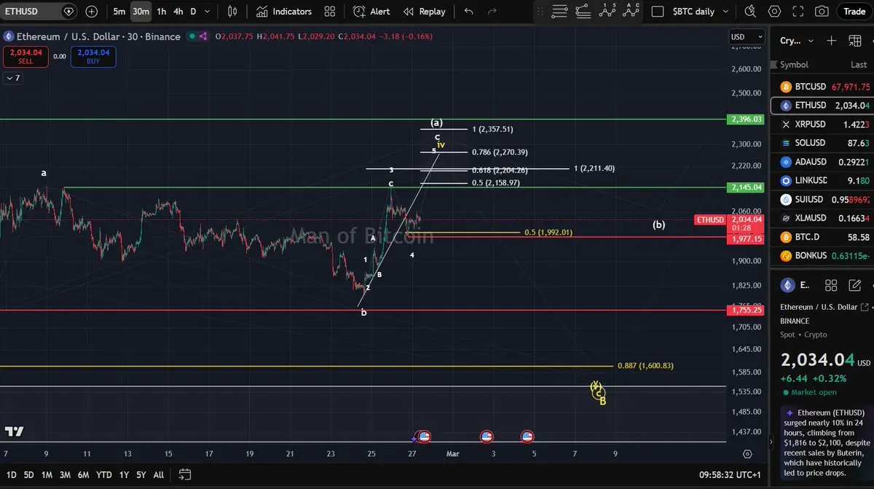Redo the chart action

(492, 12)
